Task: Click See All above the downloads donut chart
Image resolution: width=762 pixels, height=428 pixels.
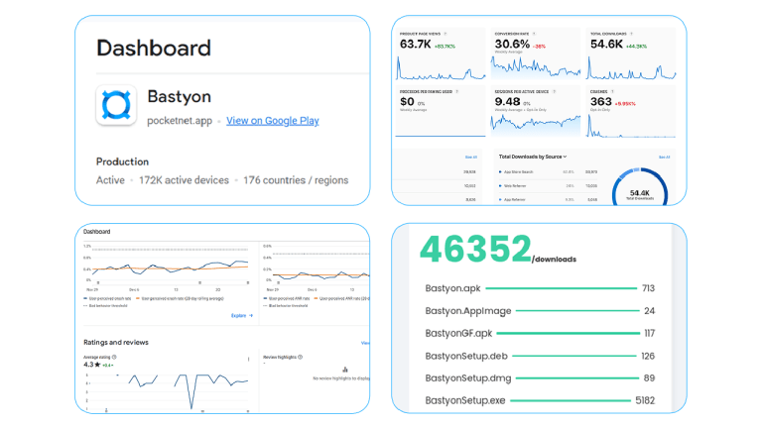Action: [x=664, y=157]
